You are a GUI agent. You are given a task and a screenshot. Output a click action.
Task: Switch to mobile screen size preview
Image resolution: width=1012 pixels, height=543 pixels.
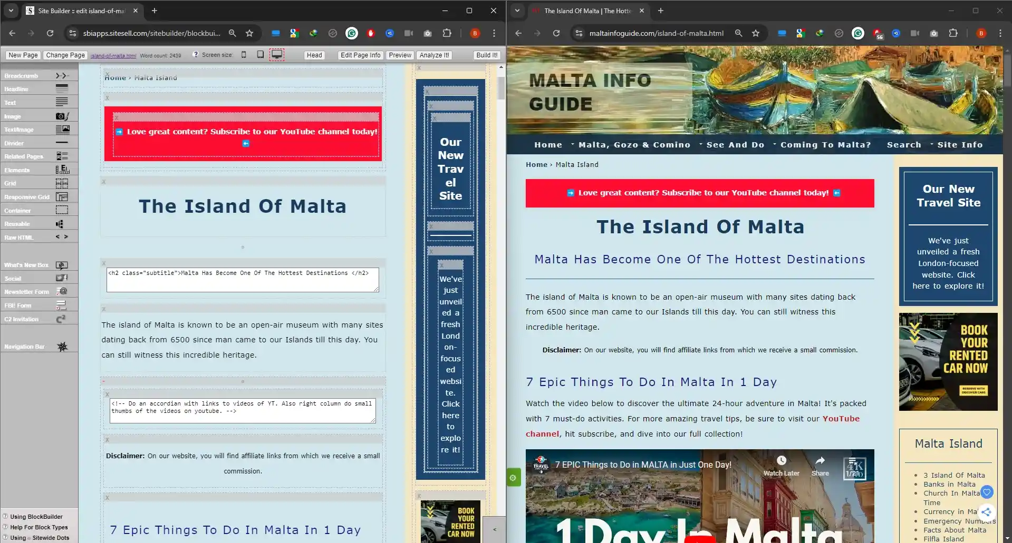coord(244,55)
